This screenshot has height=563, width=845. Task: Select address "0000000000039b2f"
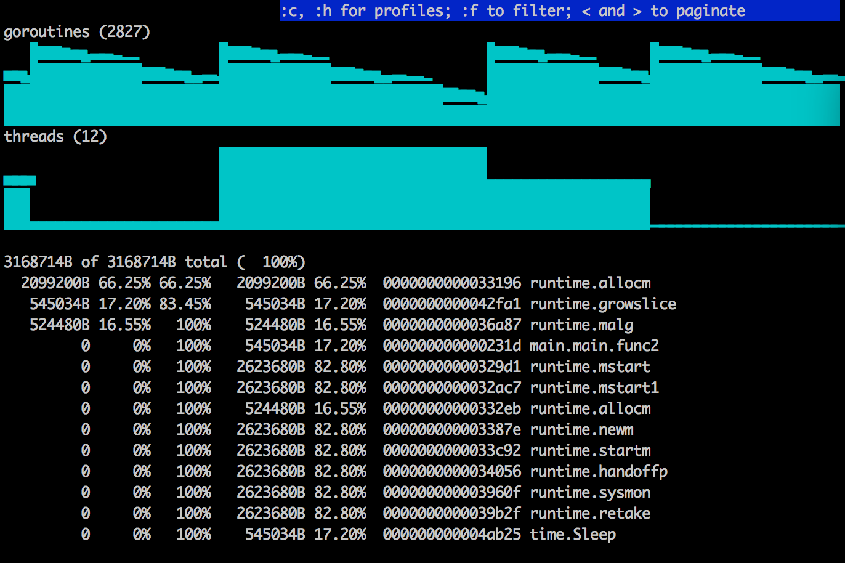click(452, 513)
